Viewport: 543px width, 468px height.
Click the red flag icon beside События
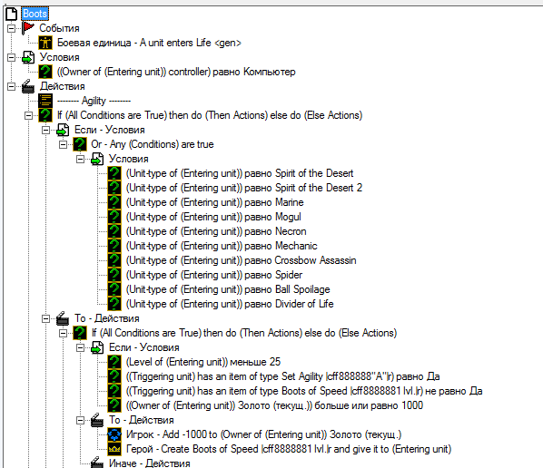[x=28, y=28]
